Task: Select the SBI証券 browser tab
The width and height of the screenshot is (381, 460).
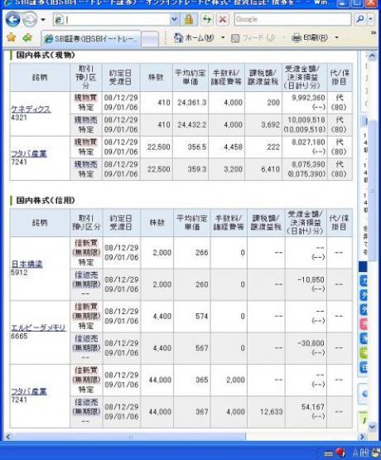Action: pos(91,38)
